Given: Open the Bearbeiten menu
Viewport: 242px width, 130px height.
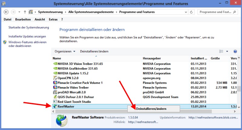Looking at the screenshot, I should coord(23,19).
